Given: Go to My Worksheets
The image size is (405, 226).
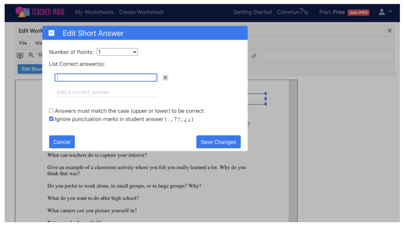Looking at the screenshot, I should [x=94, y=12].
